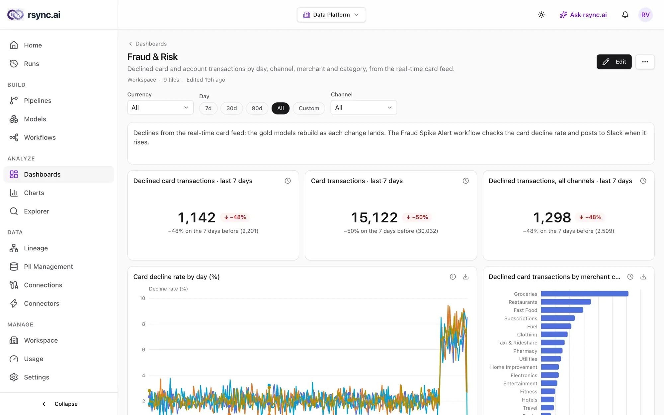The height and width of the screenshot is (415, 664).
Task: Open Charts page
Action: click(59, 193)
